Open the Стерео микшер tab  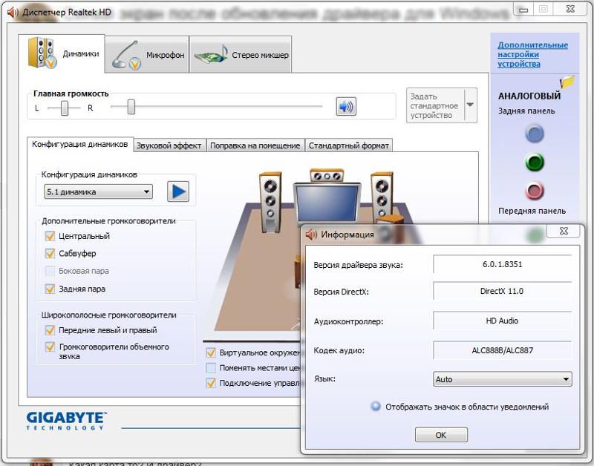tap(241, 55)
